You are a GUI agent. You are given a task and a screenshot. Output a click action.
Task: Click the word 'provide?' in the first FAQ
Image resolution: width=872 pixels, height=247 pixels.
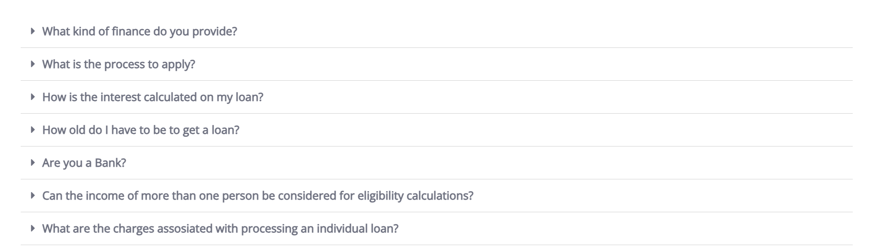coord(214,31)
